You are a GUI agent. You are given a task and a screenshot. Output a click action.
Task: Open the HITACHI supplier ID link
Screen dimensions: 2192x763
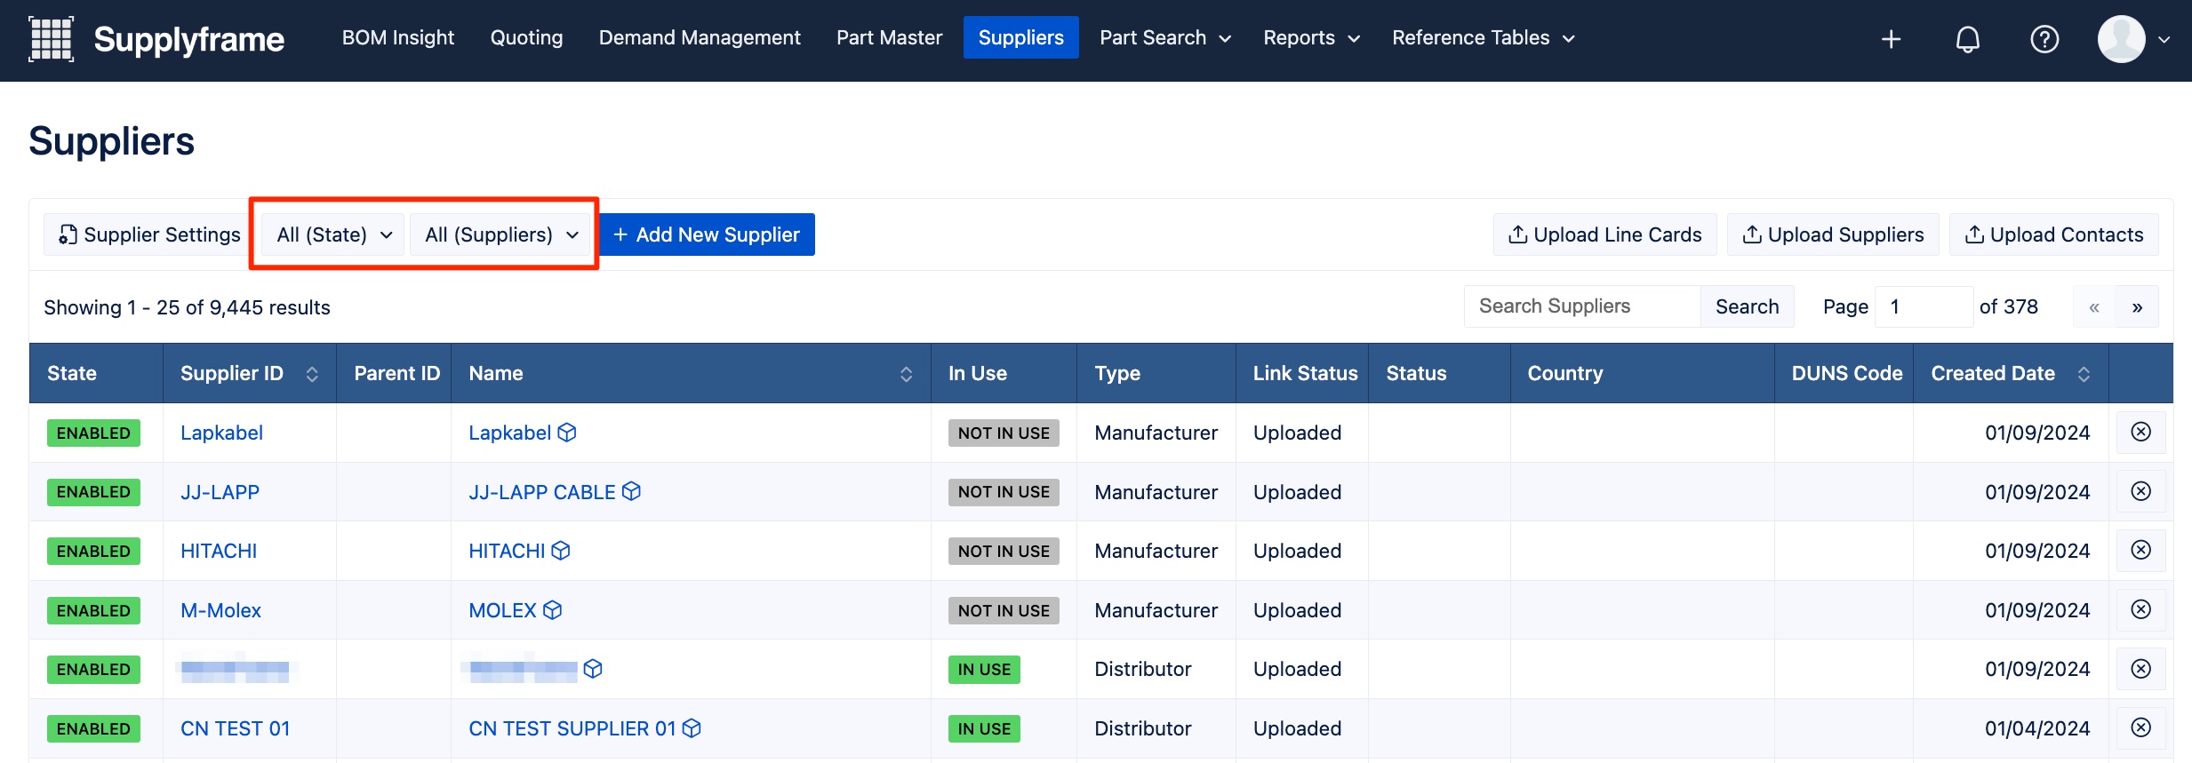point(219,551)
